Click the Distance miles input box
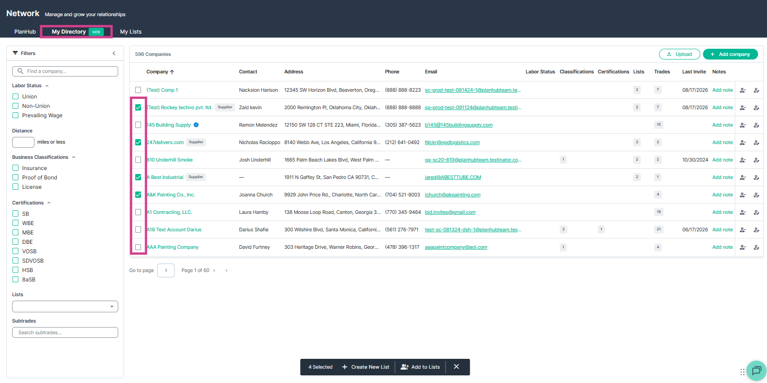This screenshot has width=767, height=383. [23, 142]
